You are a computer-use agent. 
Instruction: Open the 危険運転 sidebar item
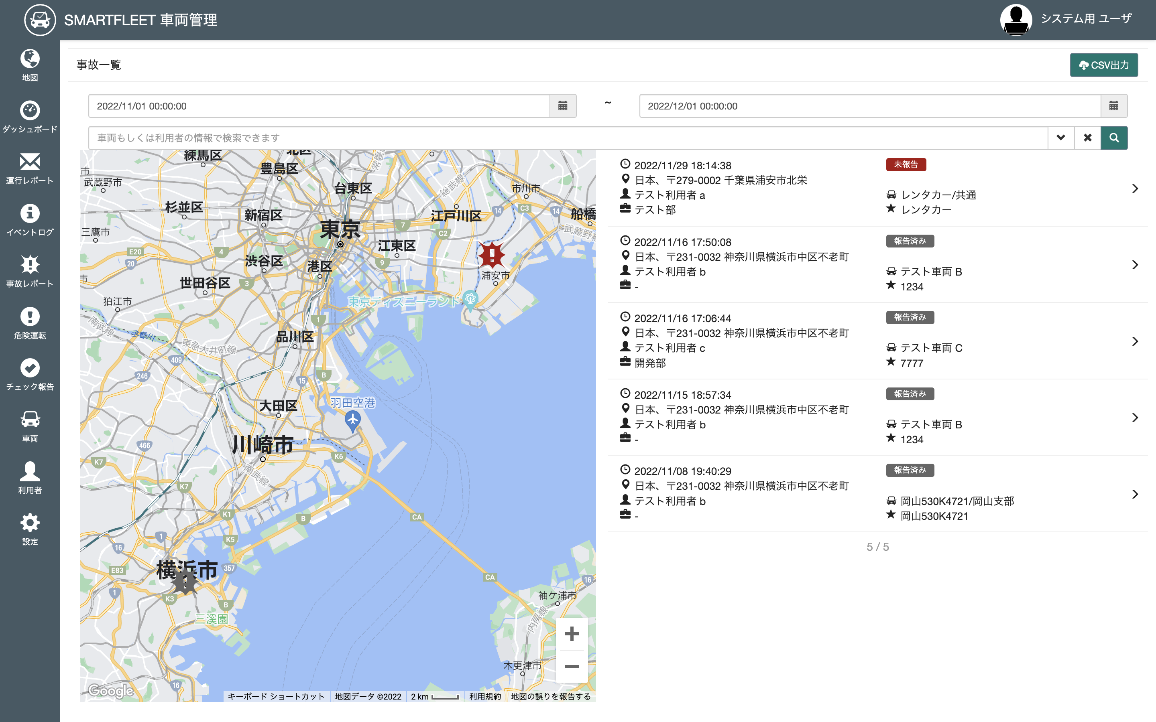click(x=30, y=323)
